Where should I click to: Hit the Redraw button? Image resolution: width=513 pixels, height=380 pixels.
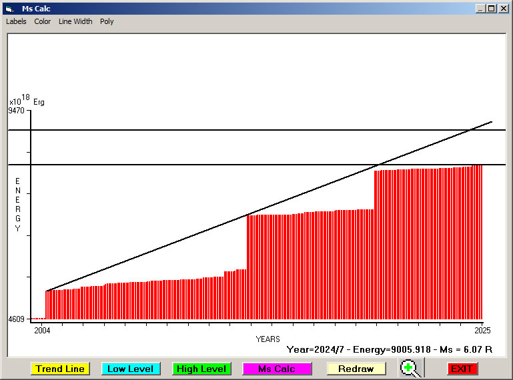[356, 369]
